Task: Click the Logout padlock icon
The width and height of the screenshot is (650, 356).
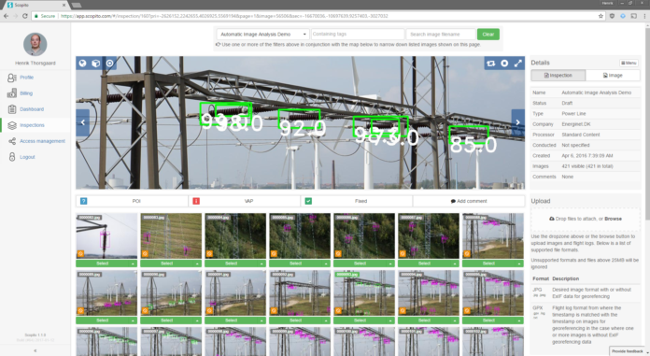Action: (11, 157)
